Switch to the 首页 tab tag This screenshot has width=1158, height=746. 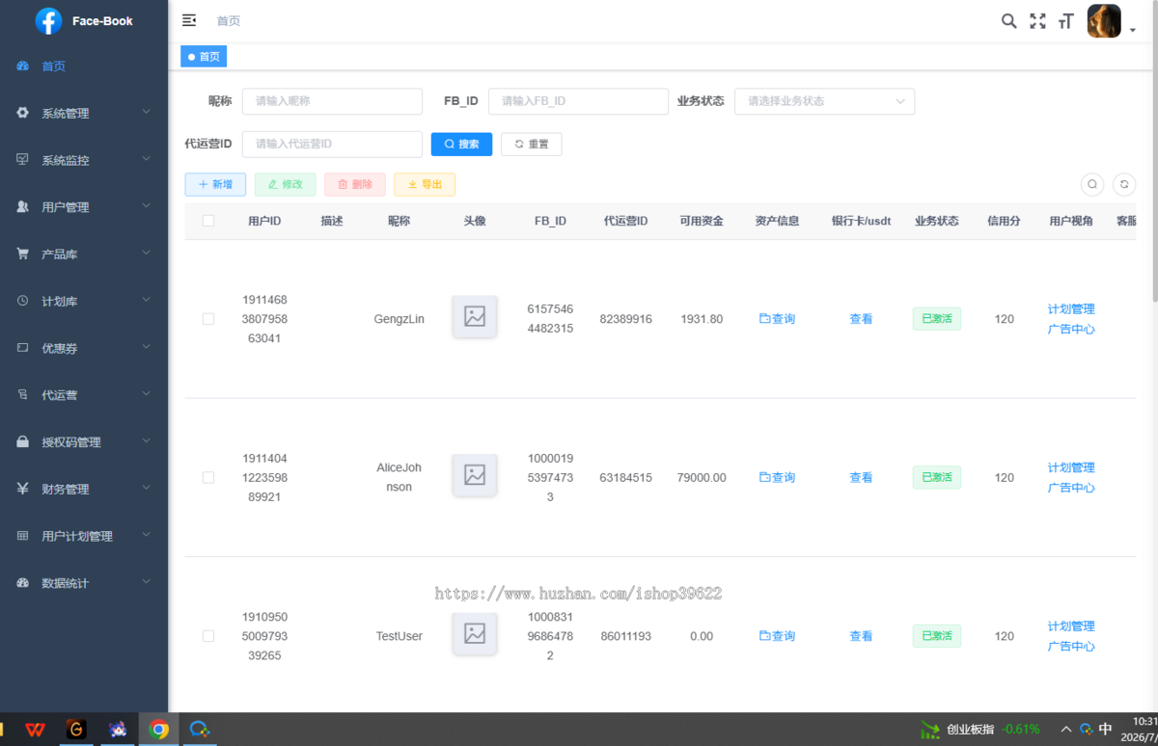(x=204, y=57)
